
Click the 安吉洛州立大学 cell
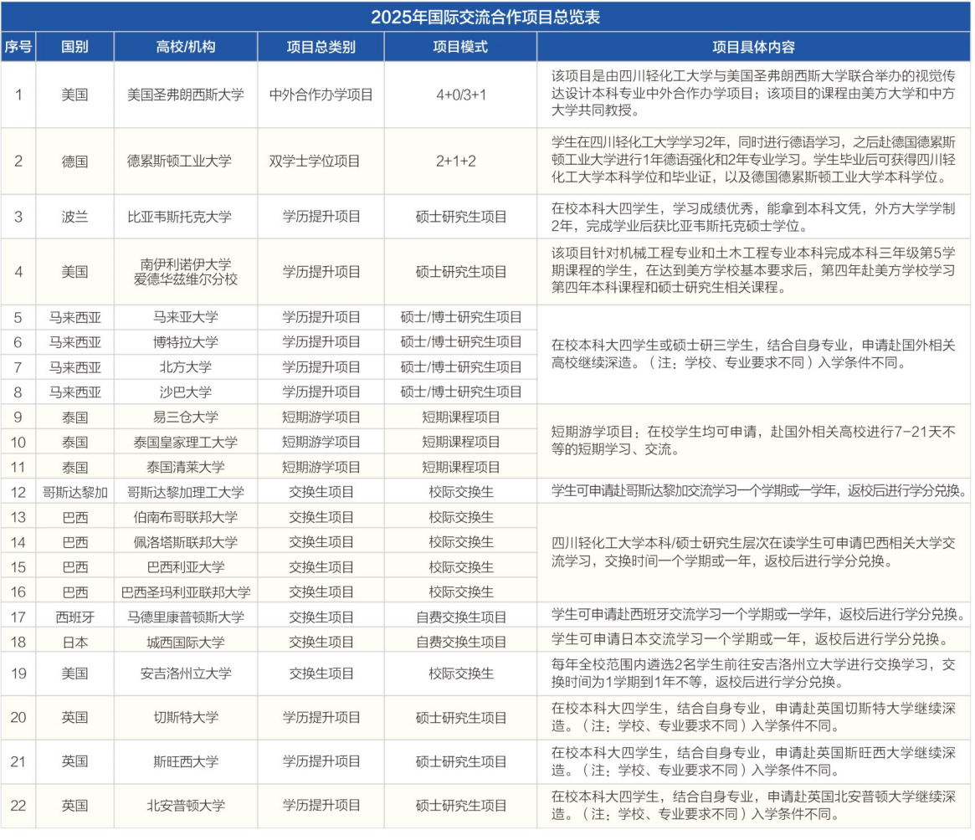coord(186,674)
